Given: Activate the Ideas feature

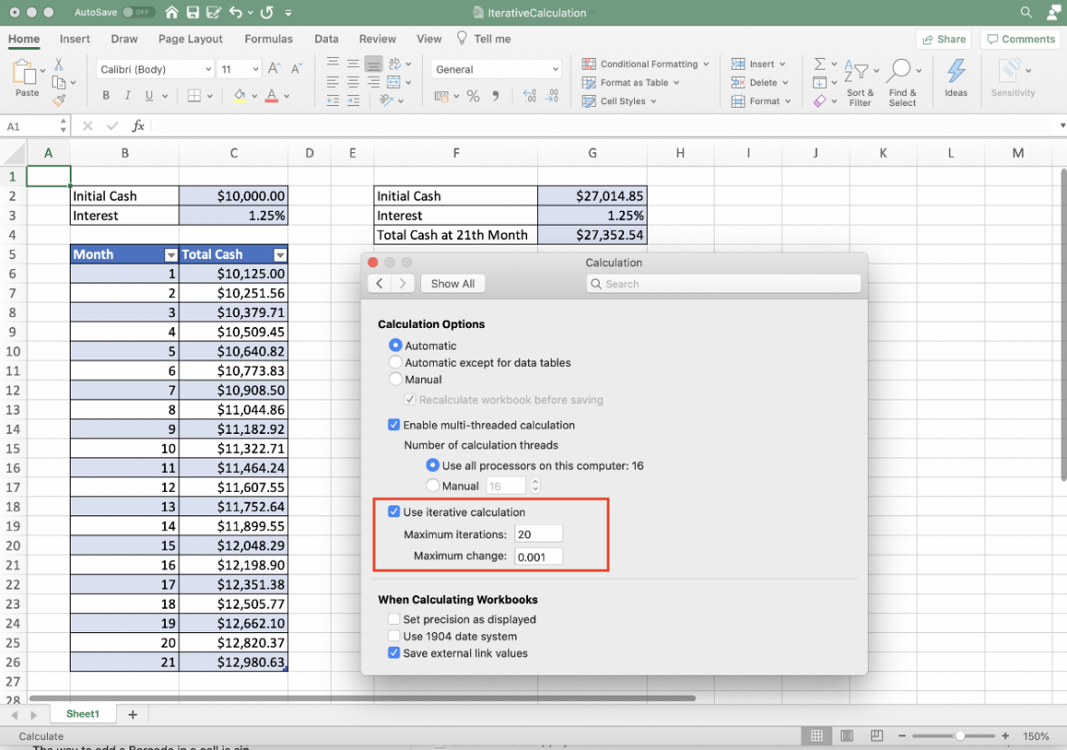Looking at the screenshot, I should 956,80.
